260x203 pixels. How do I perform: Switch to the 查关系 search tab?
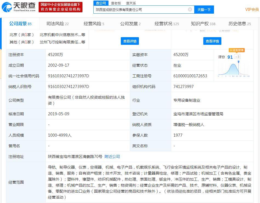pyautogui.click(x=131, y=3)
